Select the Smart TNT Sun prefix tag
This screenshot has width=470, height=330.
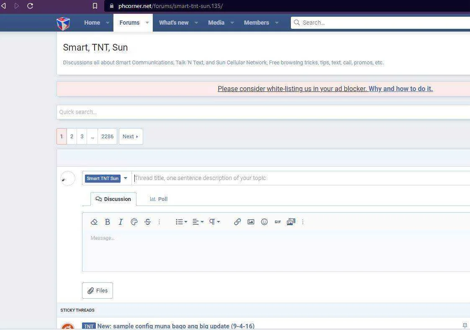click(x=103, y=178)
